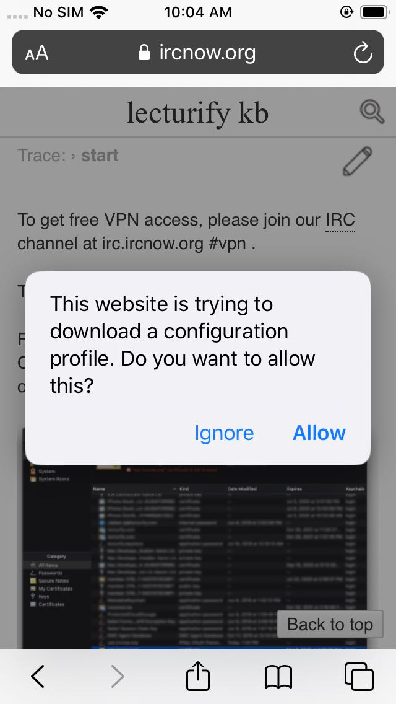
Task: Tap the lecturify kb title
Action: [x=198, y=112]
